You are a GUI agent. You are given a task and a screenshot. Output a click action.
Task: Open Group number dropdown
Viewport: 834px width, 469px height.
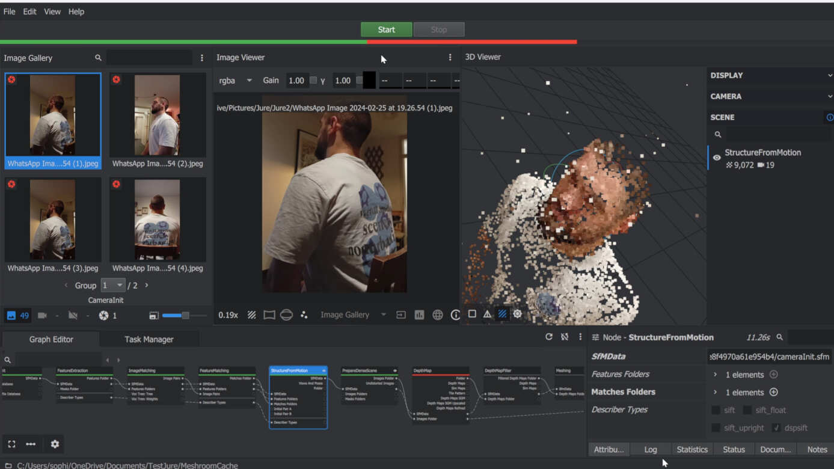pos(113,285)
